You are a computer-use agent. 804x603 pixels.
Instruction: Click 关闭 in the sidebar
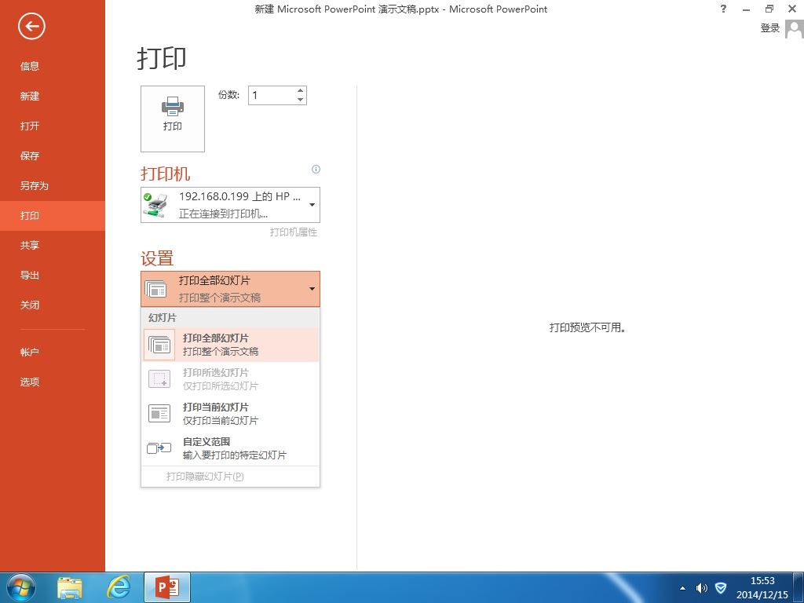click(53, 305)
